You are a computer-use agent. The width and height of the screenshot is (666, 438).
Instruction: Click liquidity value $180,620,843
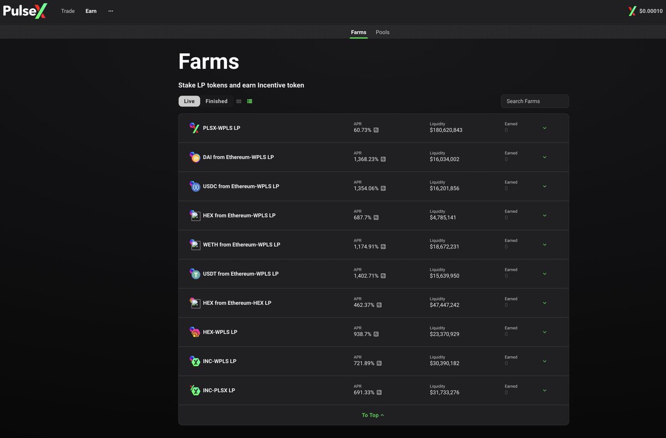[x=446, y=130]
